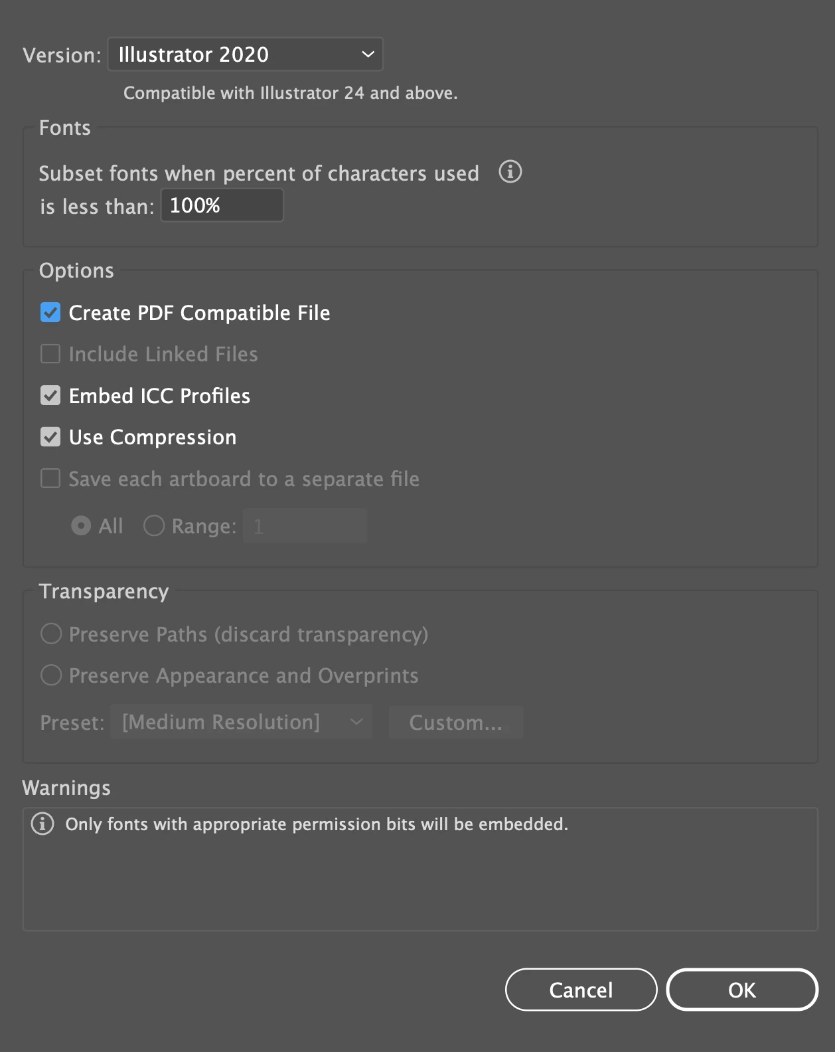Uncheck Create PDF Compatible File

point(50,313)
